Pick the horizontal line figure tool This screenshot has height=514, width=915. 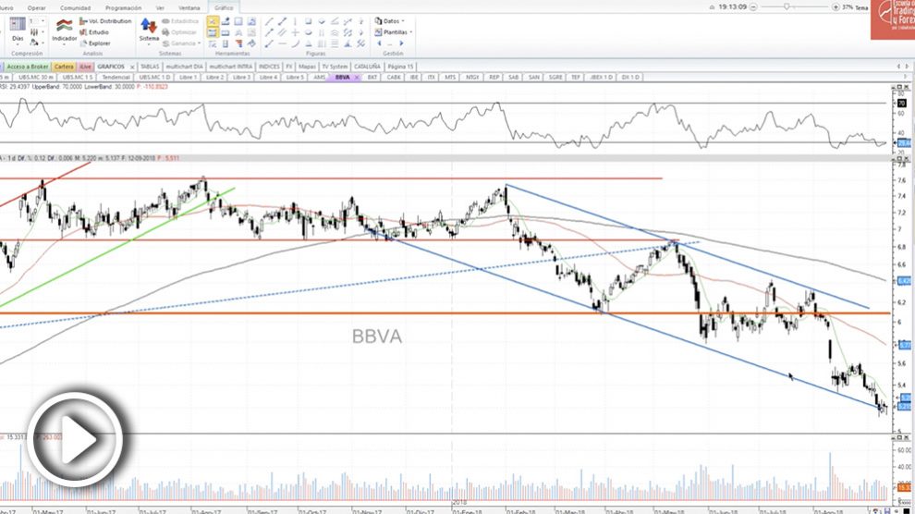(282, 43)
